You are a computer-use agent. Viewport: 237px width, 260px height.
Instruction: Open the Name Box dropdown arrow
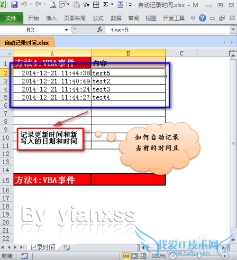point(66,30)
